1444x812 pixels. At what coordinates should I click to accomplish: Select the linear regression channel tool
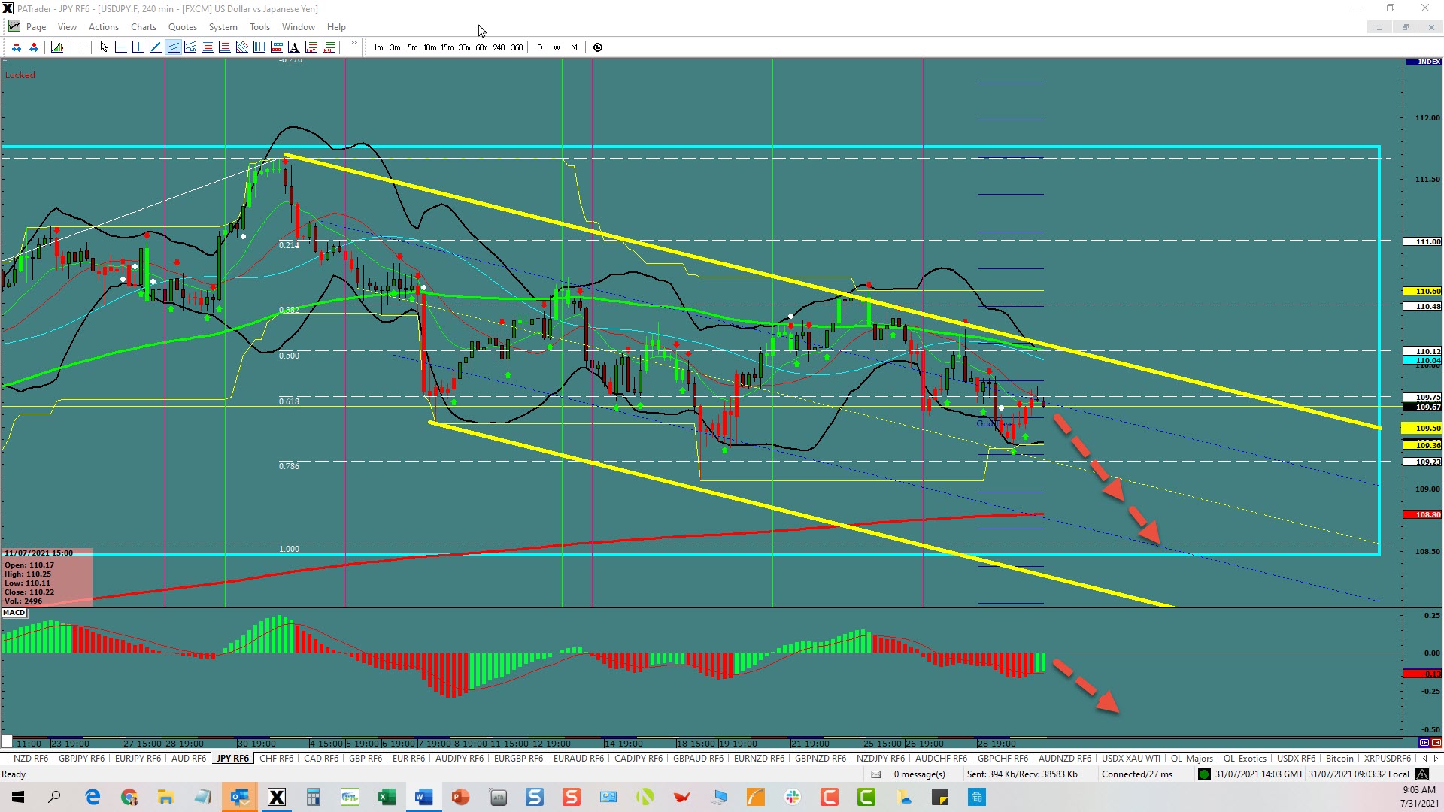coord(190,47)
